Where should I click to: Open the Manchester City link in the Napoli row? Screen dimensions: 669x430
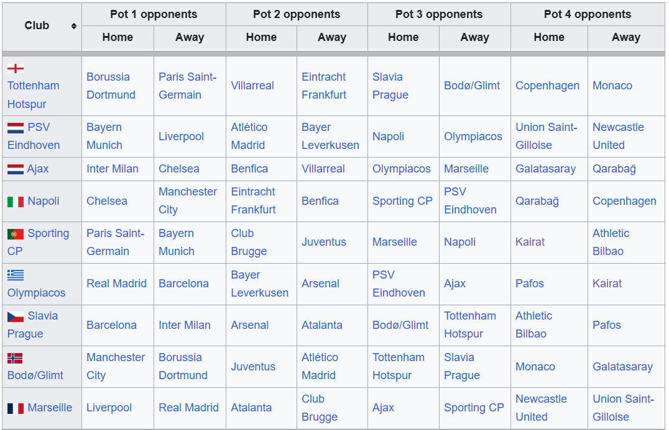click(x=188, y=201)
